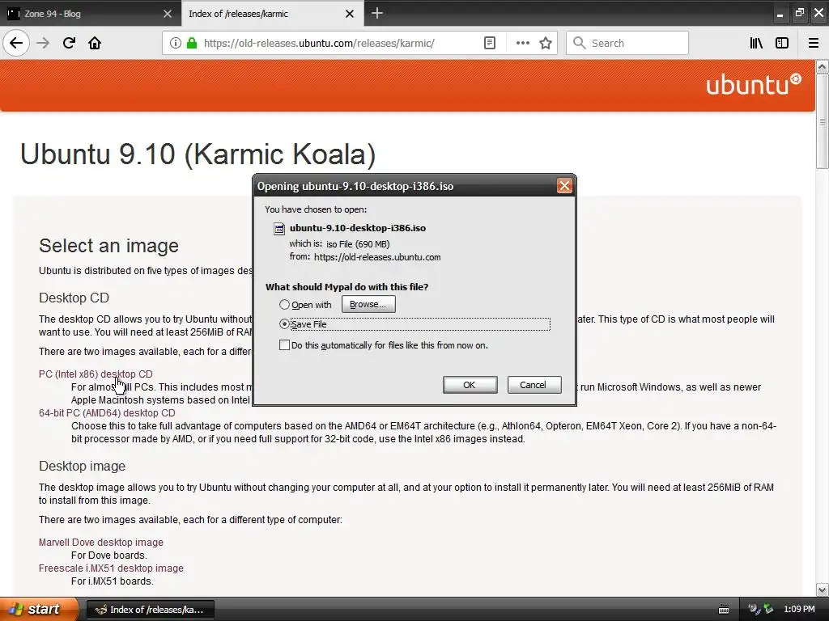This screenshot has width=829, height=621.
Task: Click the 'For Dove boards.' text
Action: (x=109, y=556)
